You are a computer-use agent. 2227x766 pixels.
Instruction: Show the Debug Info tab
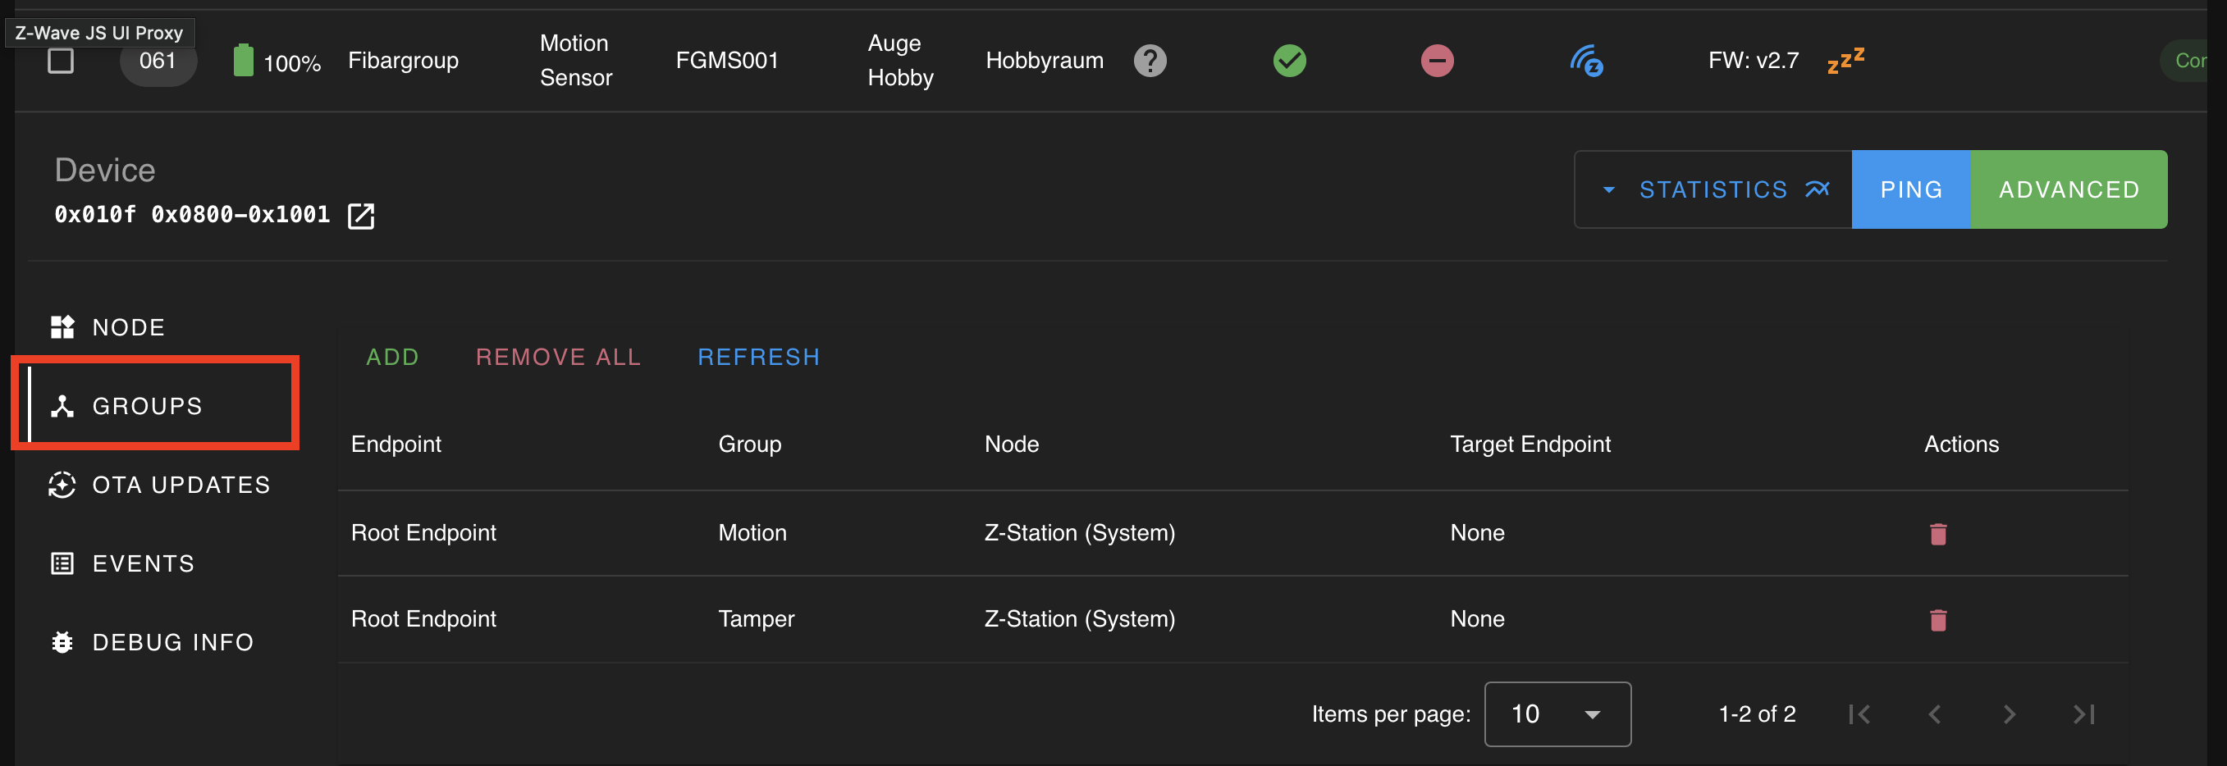pyautogui.click(x=172, y=642)
